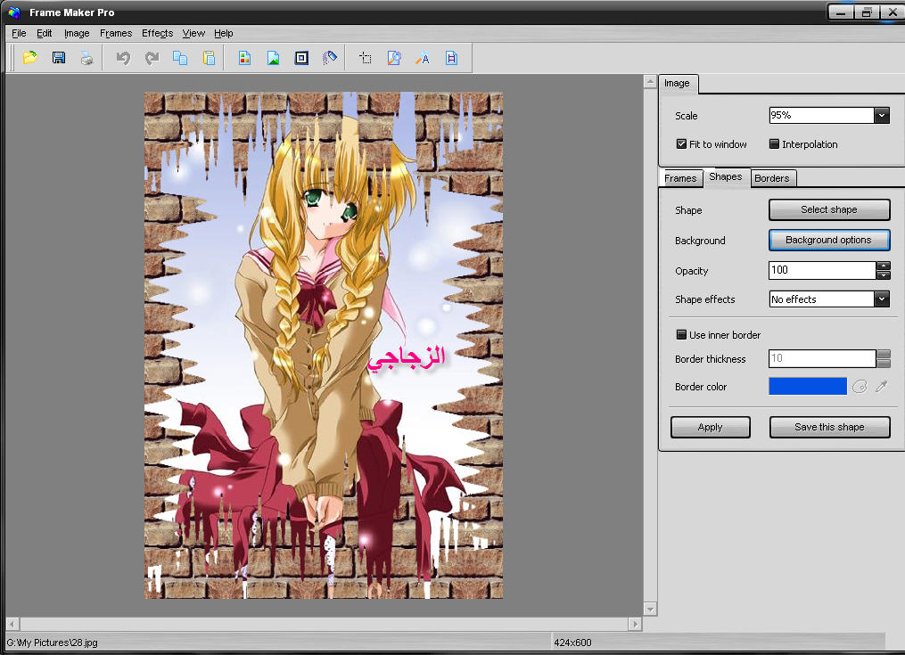Uncheck the Fit to window checkbox

point(681,144)
